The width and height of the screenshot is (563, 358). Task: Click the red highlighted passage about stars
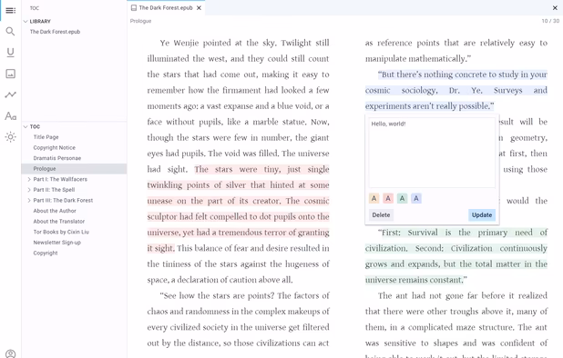point(238,209)
